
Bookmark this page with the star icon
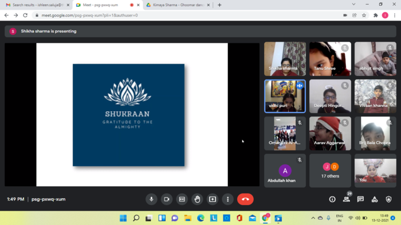pyautogui.click(x=364, y=15)
